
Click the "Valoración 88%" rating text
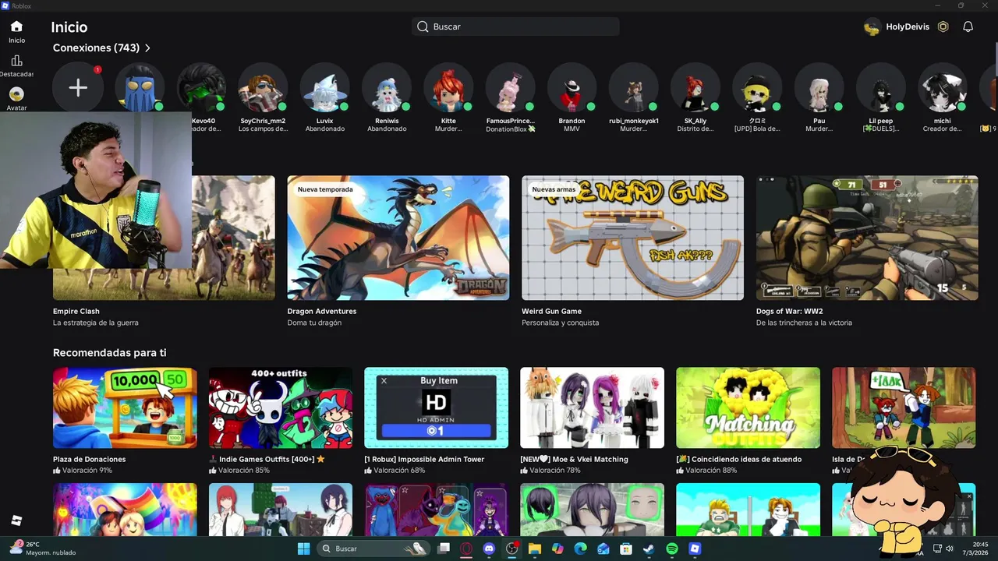pos(711,471)
